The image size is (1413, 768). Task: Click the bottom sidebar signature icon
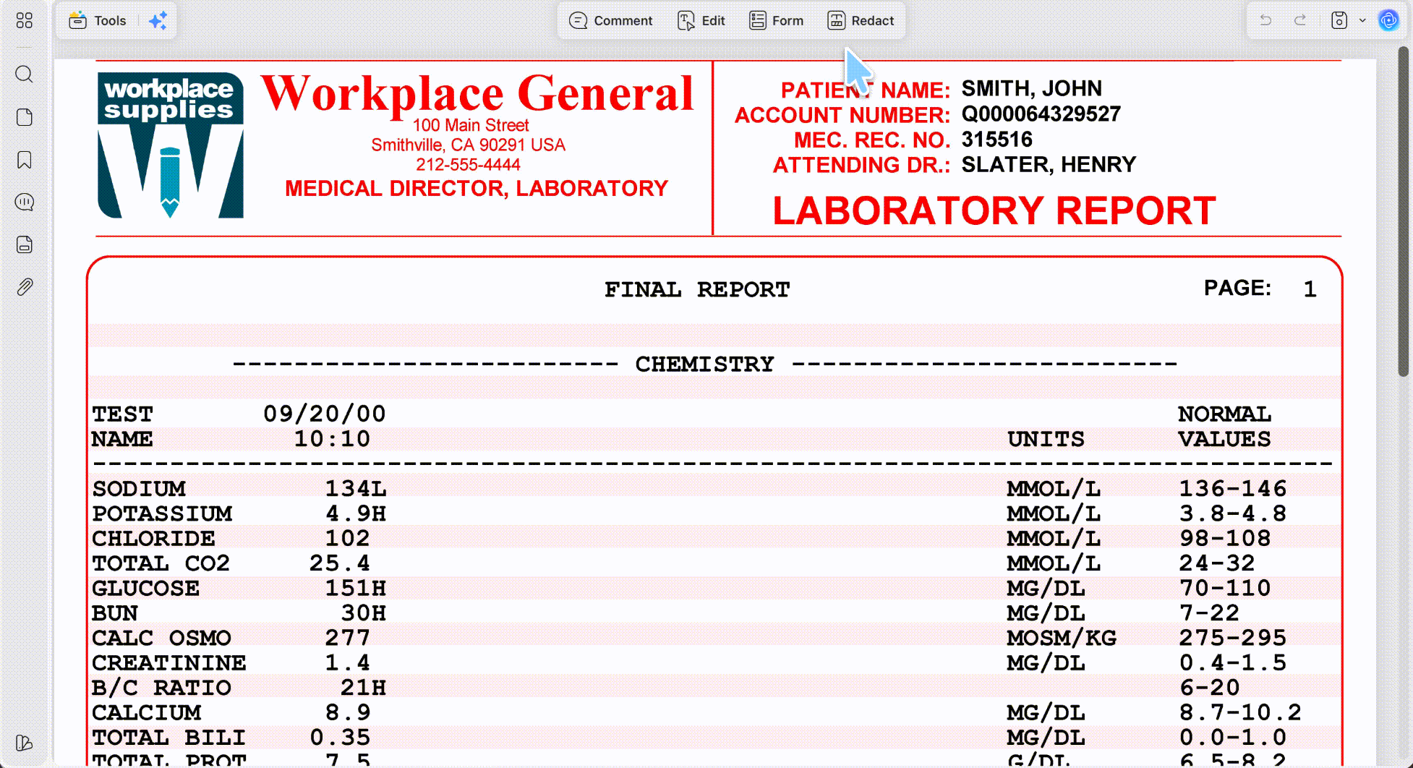pos(25,743)
